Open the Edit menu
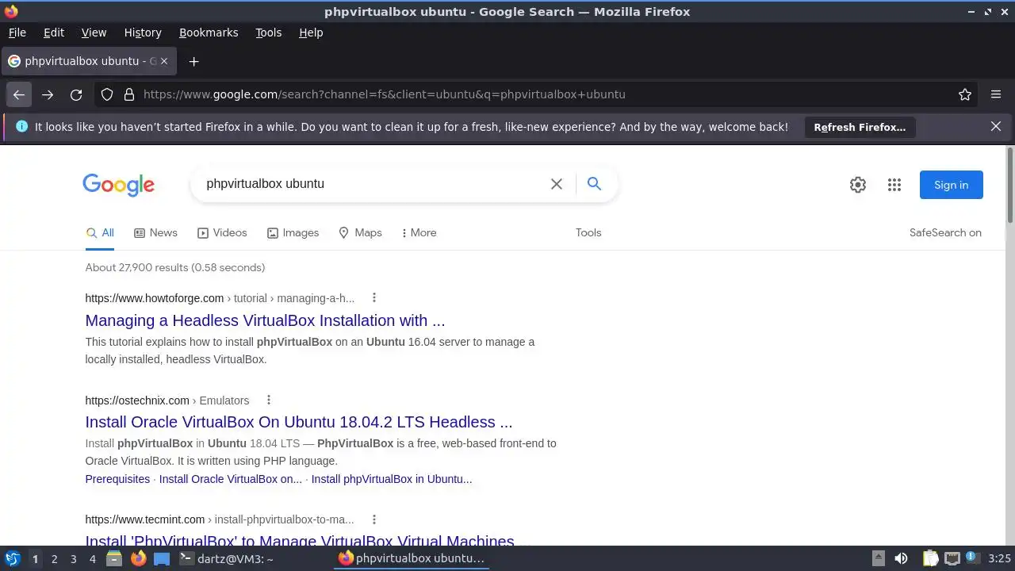The height and width of the screenshot is (571, 1015). pyautogui.click(x=54, y=33)
